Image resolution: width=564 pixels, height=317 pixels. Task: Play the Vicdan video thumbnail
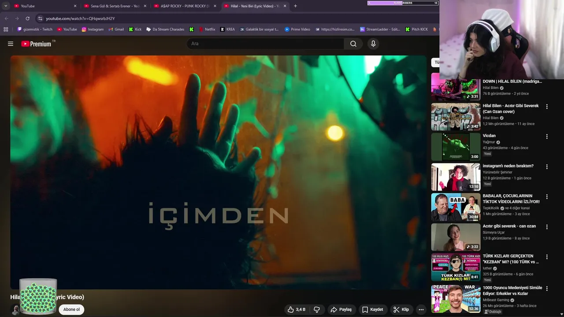(456, 147)
